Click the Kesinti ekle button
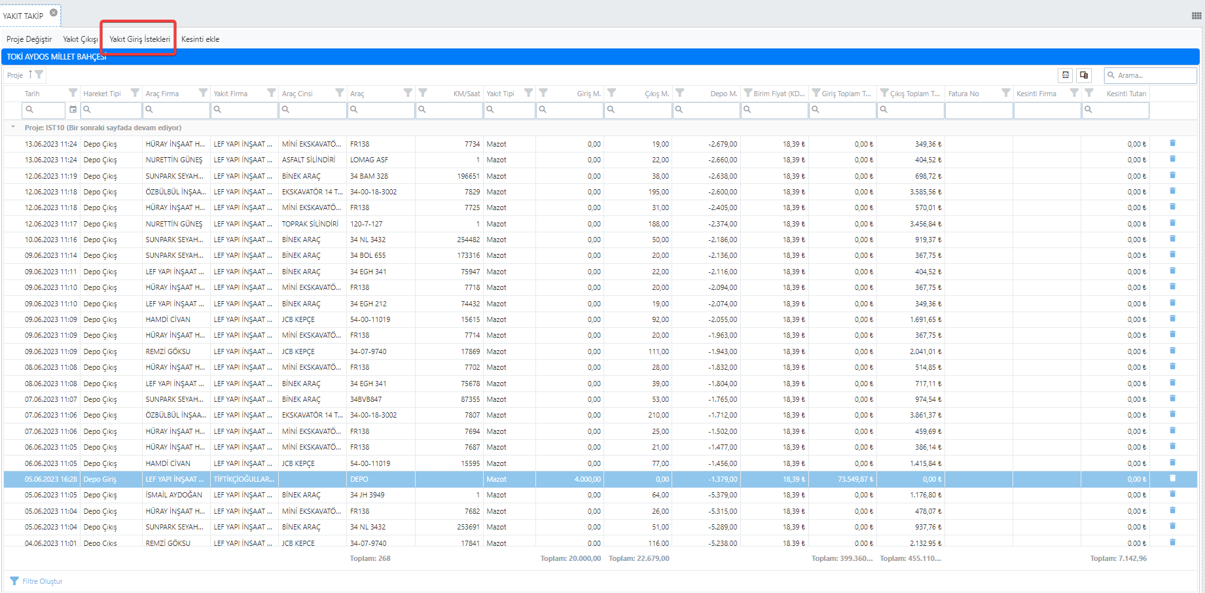Image resolution: width=1205 pixels, height=593 pixels. [200, 39]
